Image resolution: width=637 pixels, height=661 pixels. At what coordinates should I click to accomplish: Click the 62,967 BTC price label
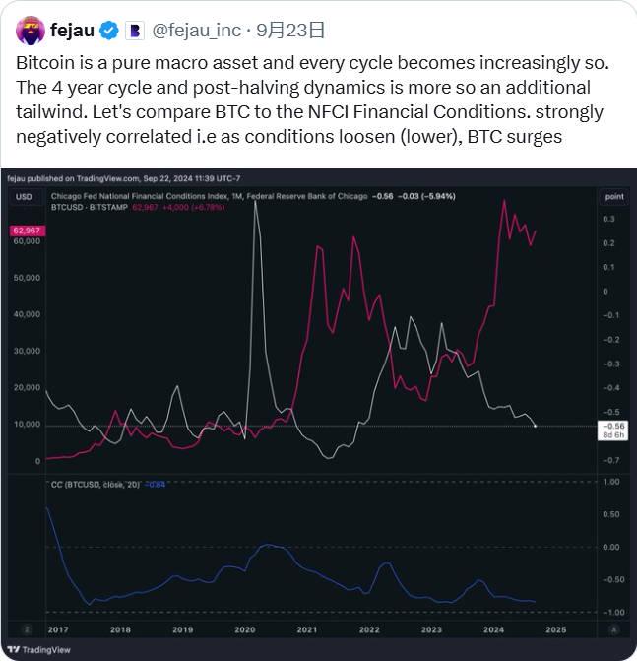pyautogui.click(x=26, y=231)
